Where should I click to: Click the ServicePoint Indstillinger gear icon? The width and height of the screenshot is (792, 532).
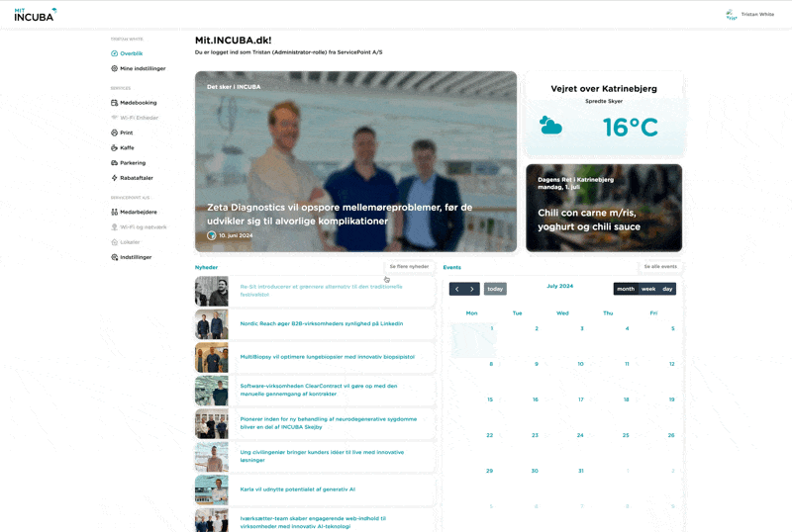[x=114, y=257]
